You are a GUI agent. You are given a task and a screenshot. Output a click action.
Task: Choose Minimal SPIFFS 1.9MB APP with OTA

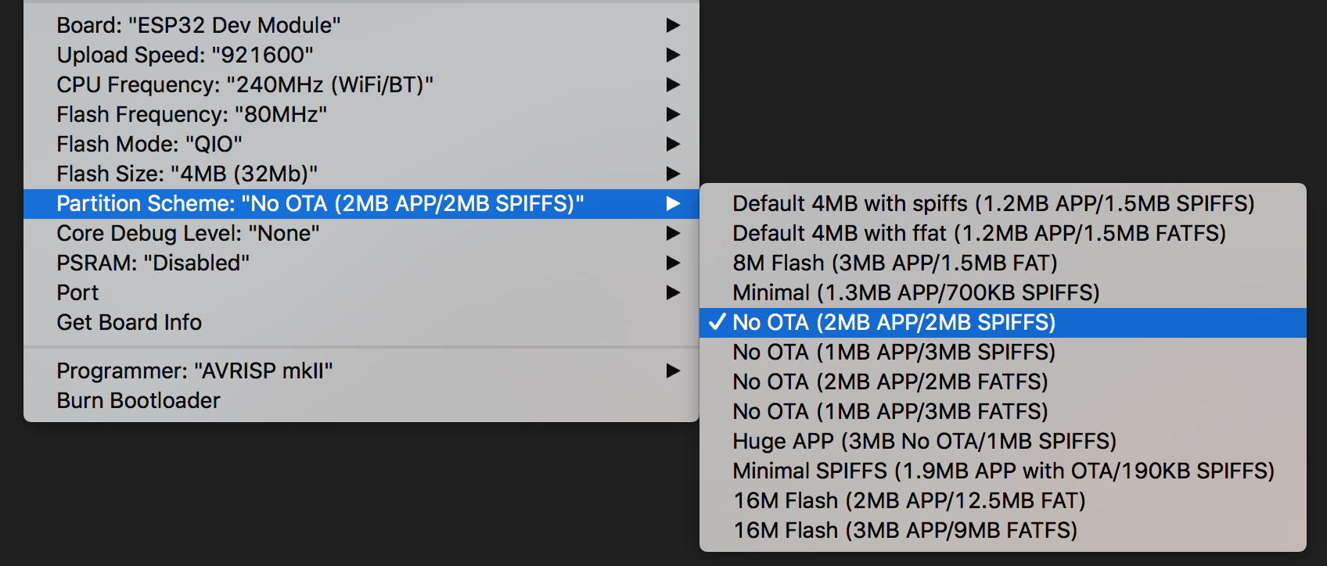[1003, 471]
